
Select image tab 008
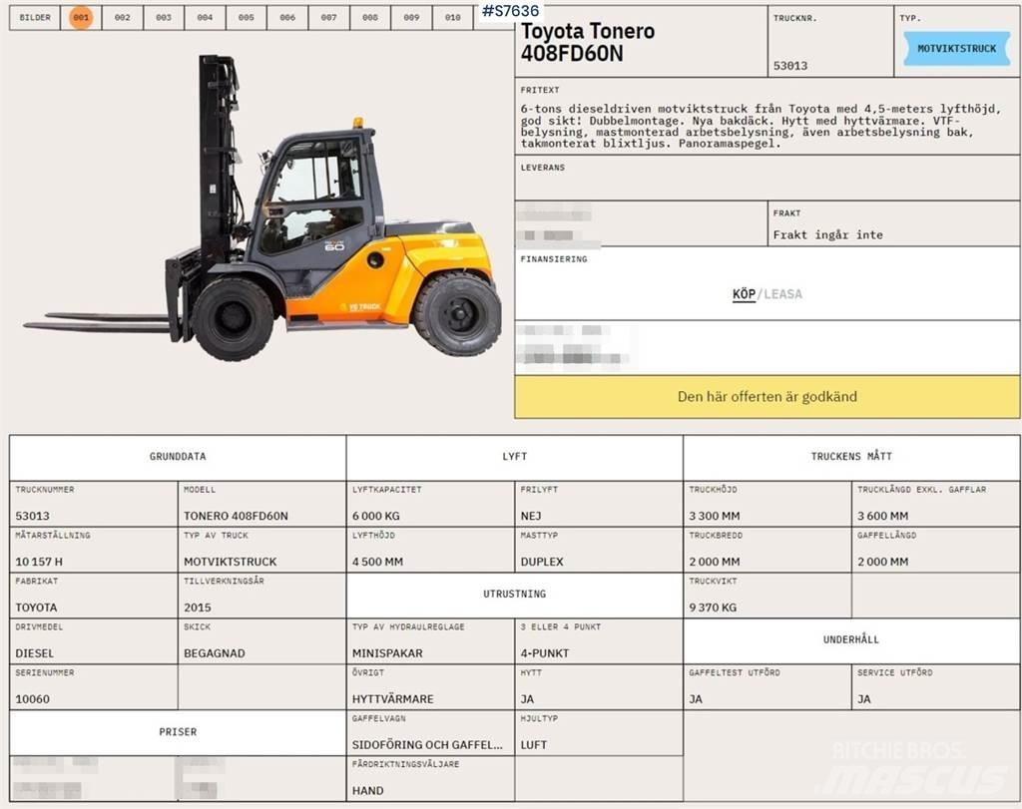(370, 18)
